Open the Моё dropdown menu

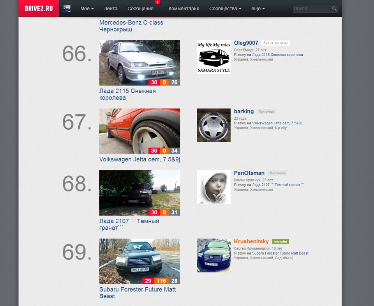(x=87, y=9)
